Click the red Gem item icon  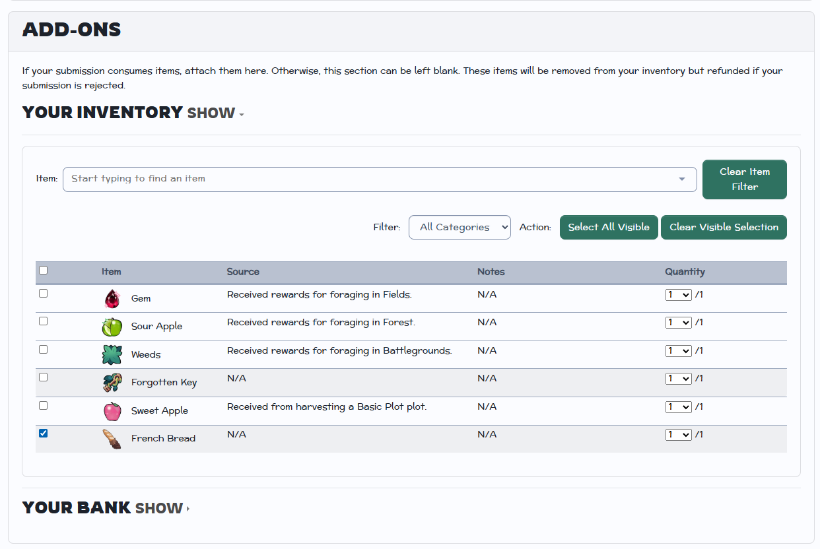[x=112, y=299]
